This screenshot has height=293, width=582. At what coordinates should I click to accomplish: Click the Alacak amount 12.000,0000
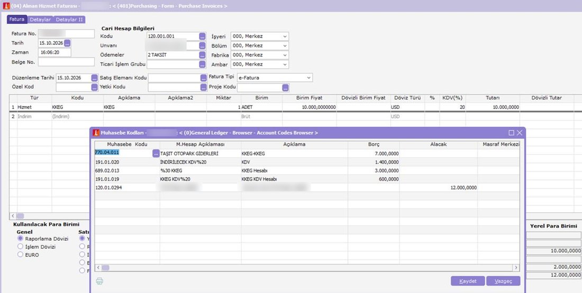tap(463, 188)
